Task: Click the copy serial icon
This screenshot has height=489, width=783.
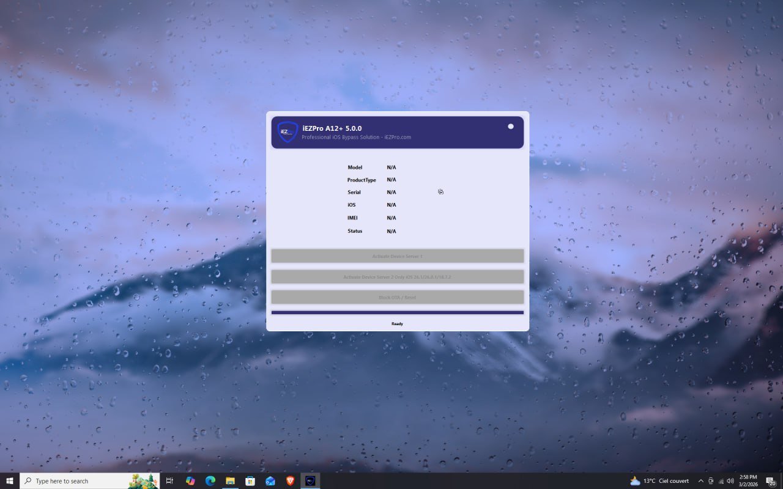Action: pos(440,192)
